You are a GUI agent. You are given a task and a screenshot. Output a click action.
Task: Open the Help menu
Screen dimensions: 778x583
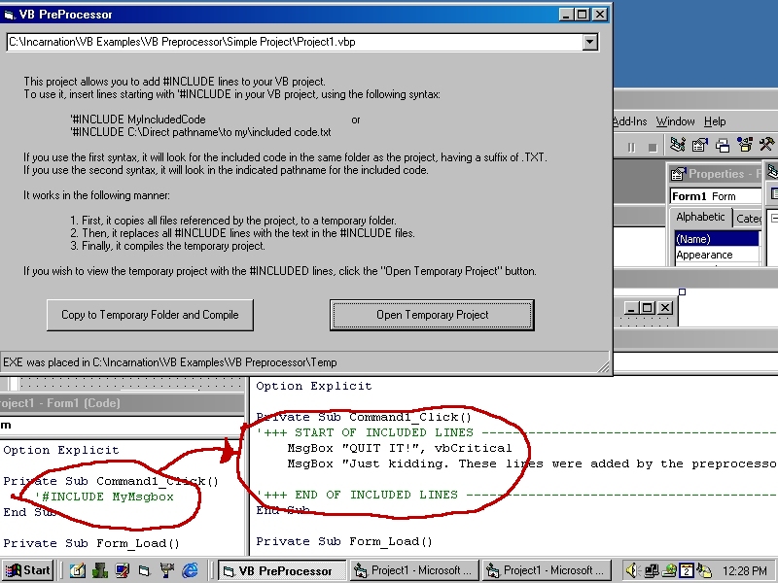(715, 121)
